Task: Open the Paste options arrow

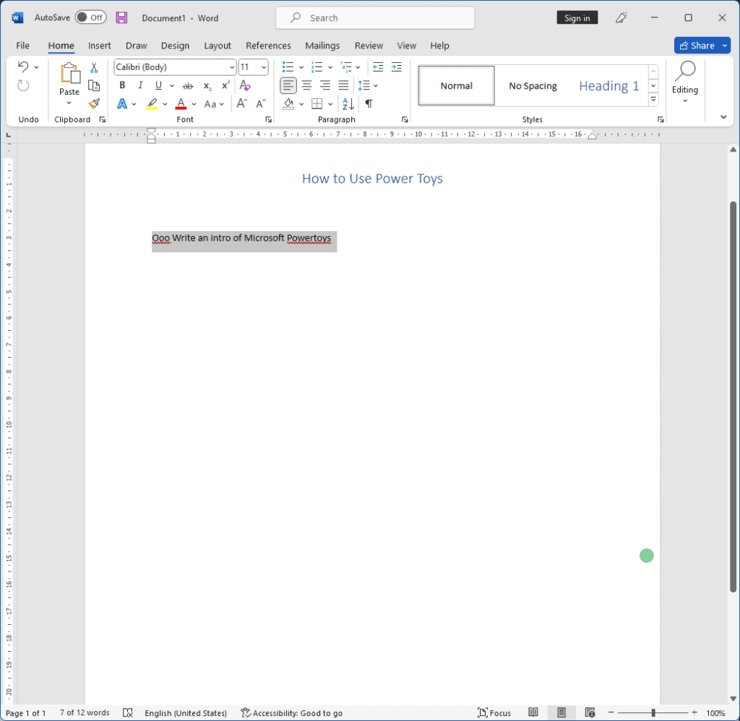Action: 69,103
